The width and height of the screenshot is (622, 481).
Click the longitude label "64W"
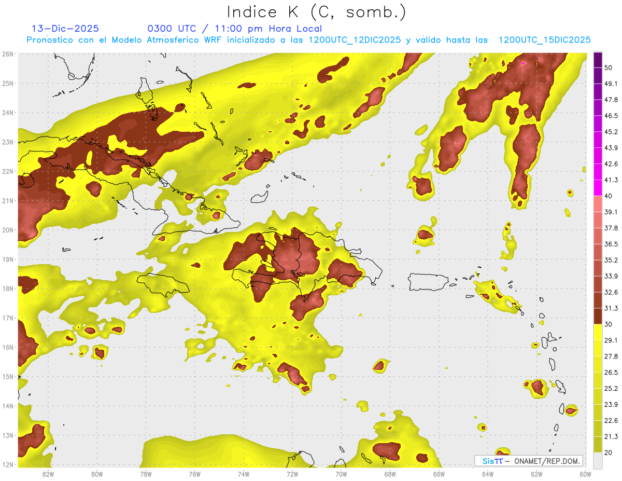pyautogui.click(x=488, y=474)
